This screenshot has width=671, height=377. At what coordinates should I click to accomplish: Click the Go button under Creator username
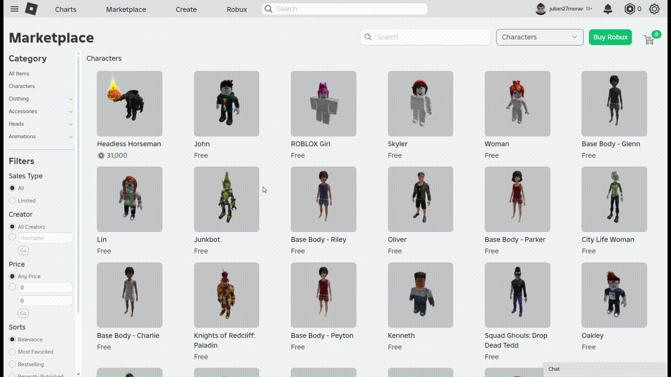23,251
